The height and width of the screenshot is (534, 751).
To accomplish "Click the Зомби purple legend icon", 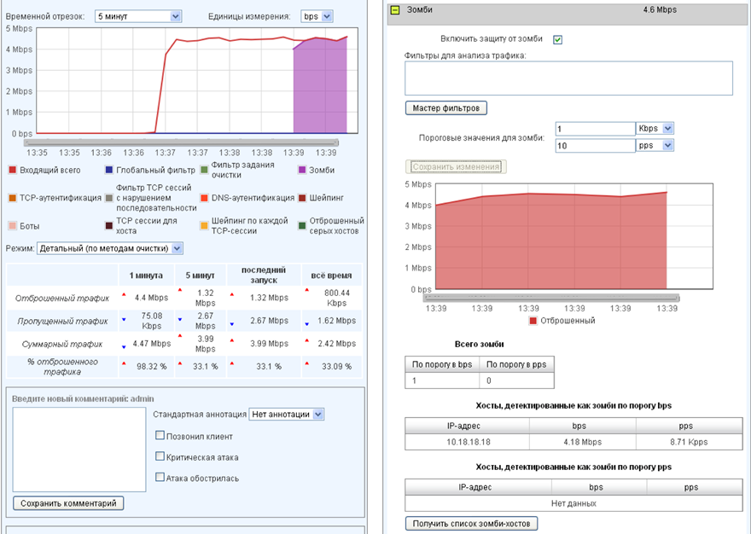I will pos(301,170).
